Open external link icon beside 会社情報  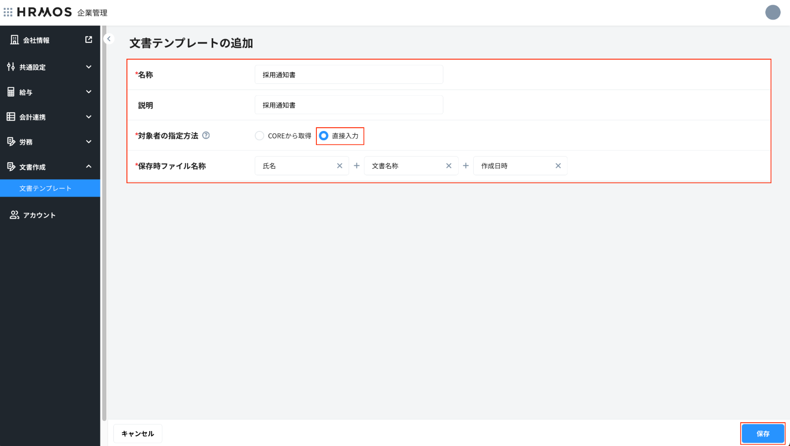click(x=89, y=40)
